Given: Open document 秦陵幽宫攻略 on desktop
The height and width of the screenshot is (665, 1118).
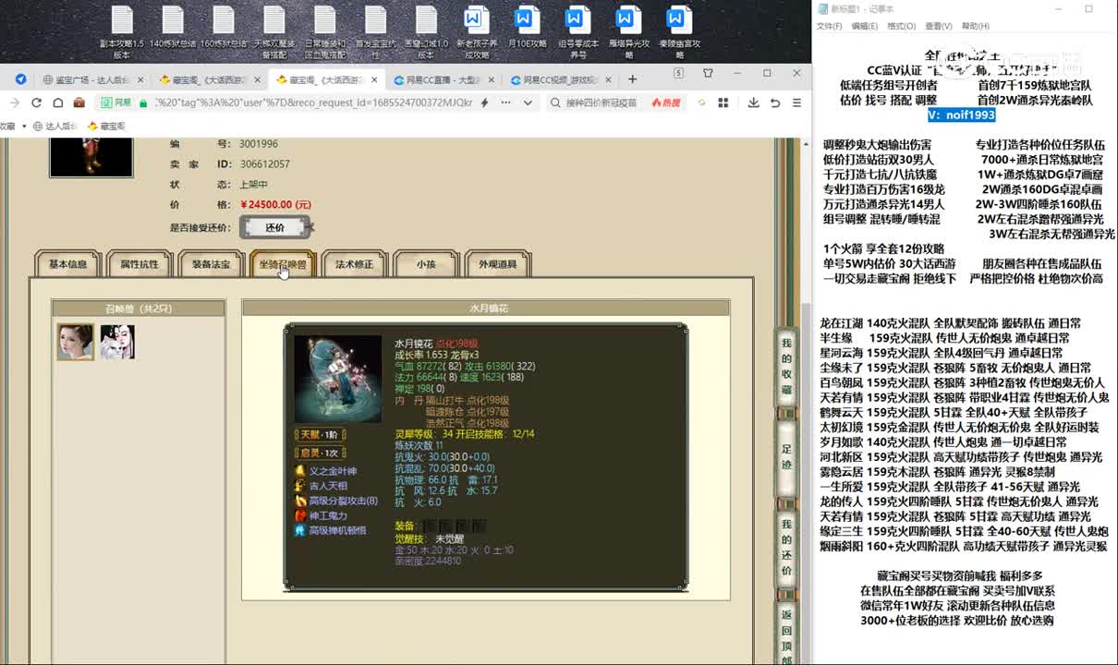Looking at the screenshot, I should click(x=679, y=33).
